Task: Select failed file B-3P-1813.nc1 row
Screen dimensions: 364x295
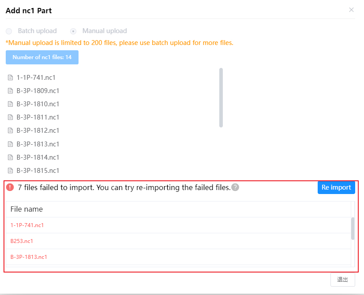Action: [x=178, y=257]
